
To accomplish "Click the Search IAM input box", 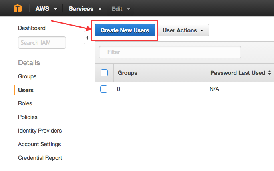I will coord(42,42).
